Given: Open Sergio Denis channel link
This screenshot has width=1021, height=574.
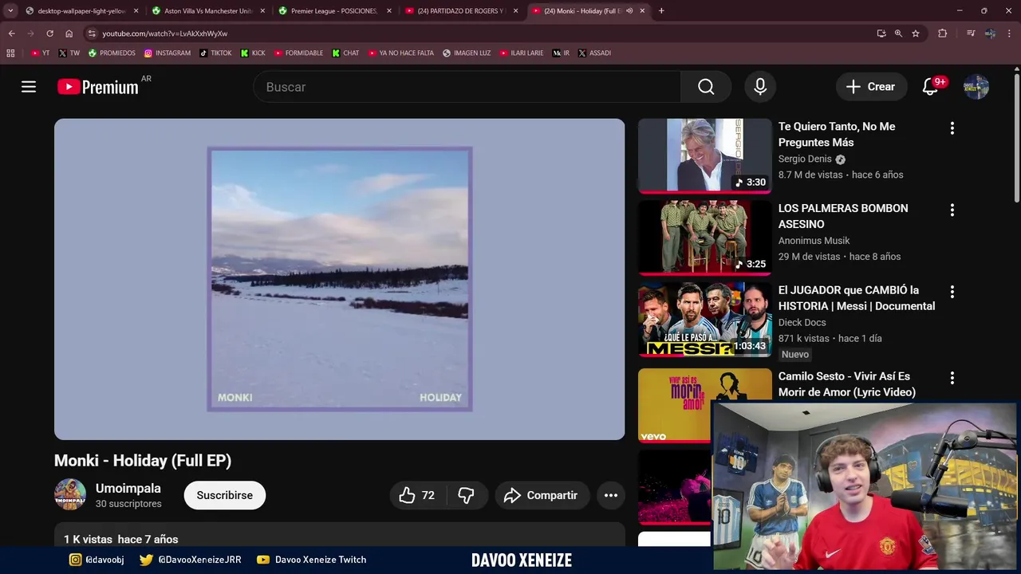Looking at the screenshot, I should [805, 159].
